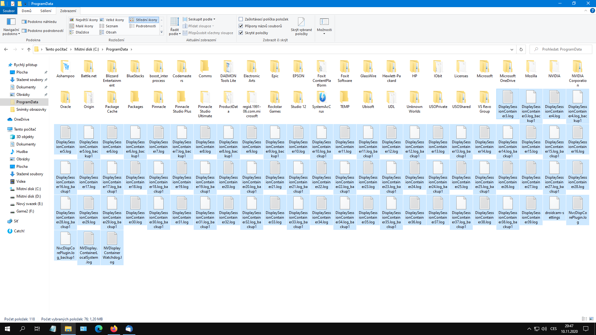Open the Domů ribbon tab
The image size is (596, 335).
pos(26,11)
